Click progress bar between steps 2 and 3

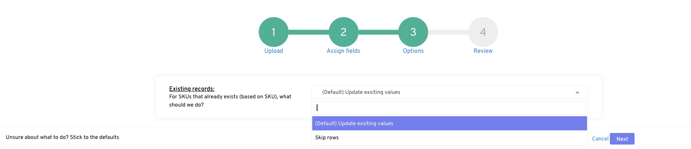(378, 32)
